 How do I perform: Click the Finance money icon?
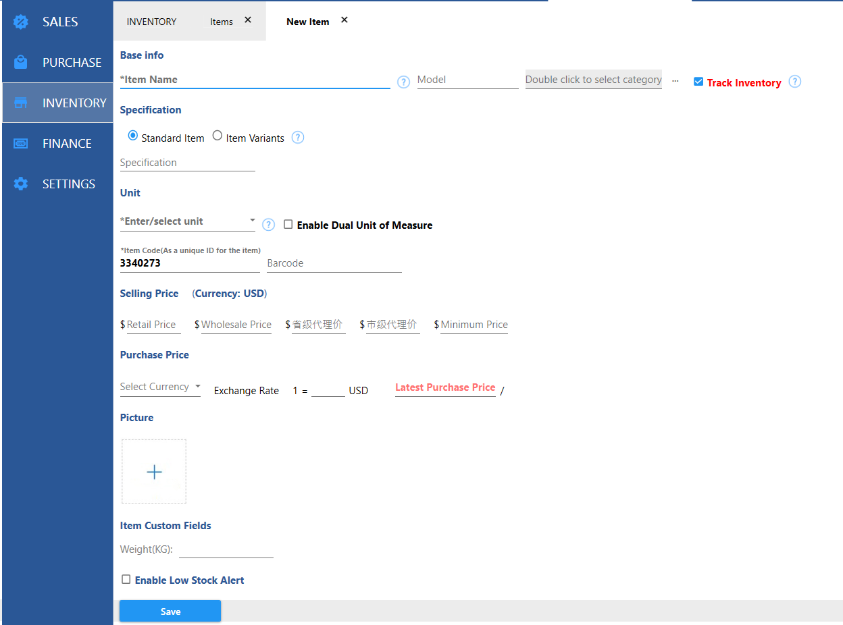tap(21, 143)
